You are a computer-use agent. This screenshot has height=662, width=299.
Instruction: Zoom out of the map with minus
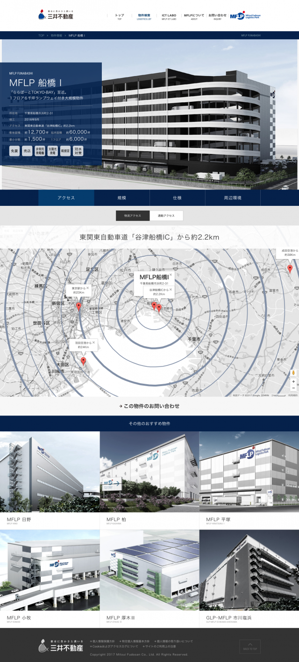(x=293, y=388)
